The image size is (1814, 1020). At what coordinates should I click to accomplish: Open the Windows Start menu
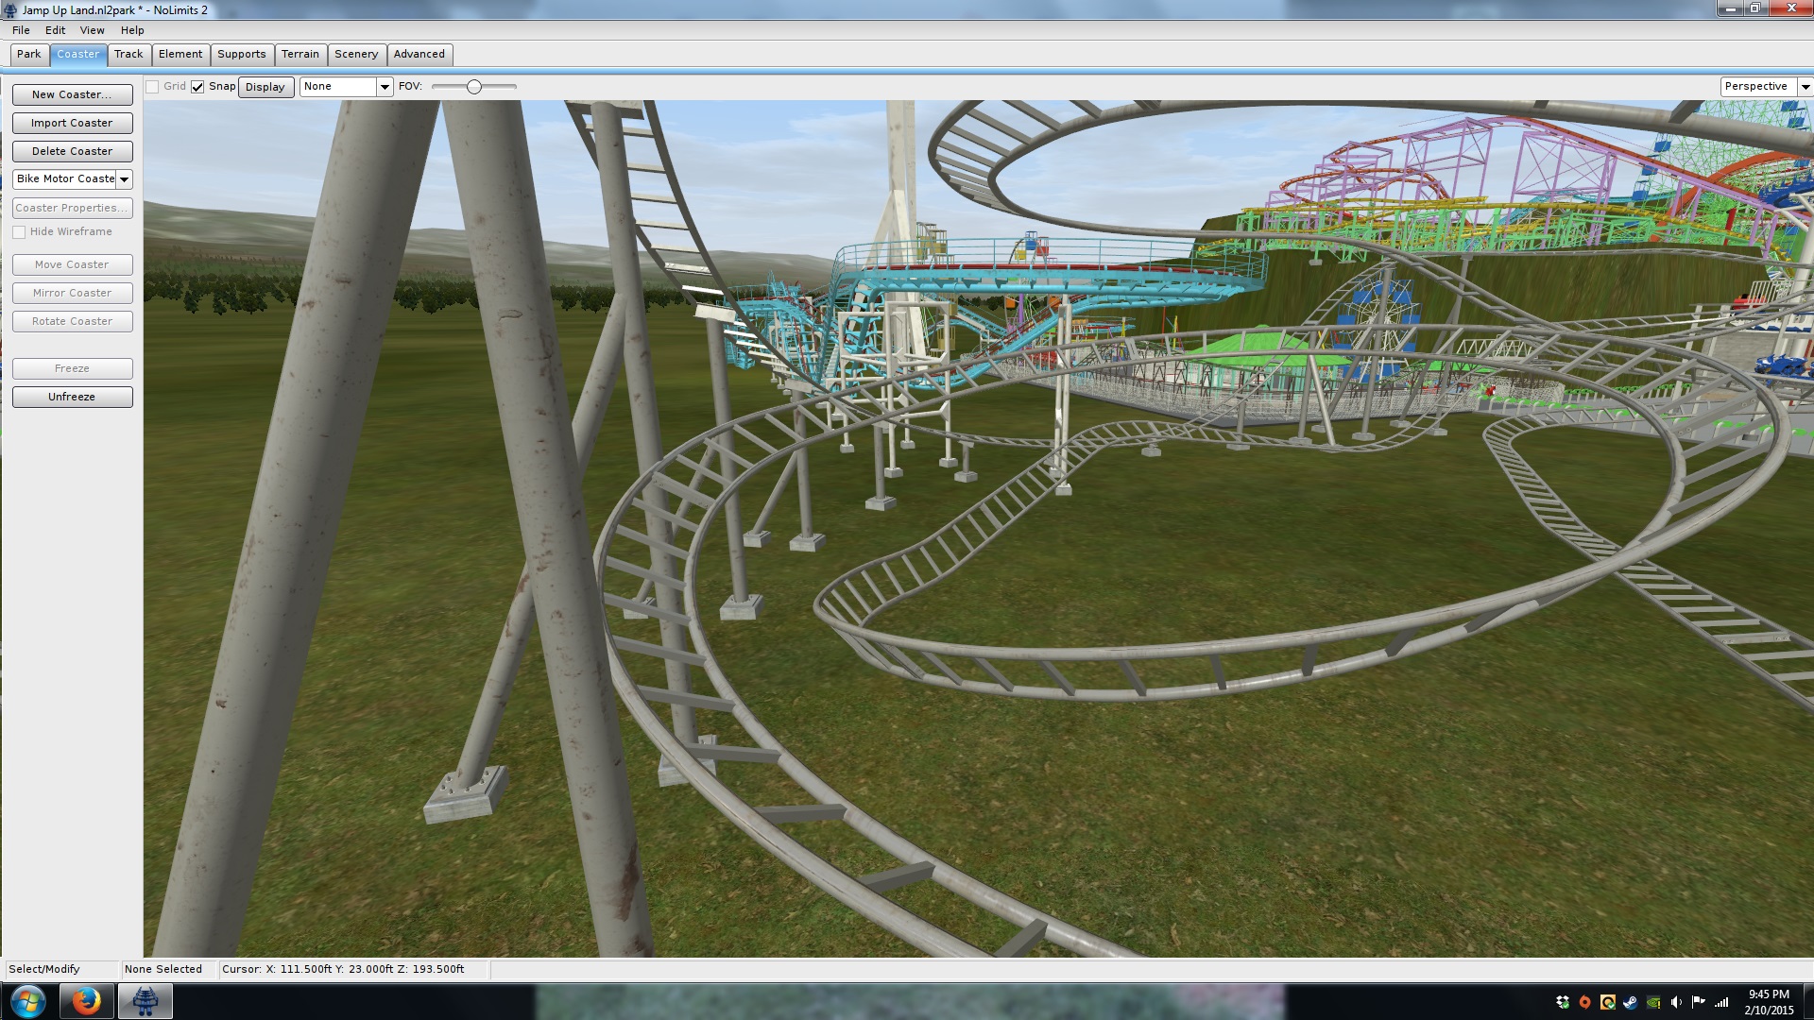(27, 1000)
